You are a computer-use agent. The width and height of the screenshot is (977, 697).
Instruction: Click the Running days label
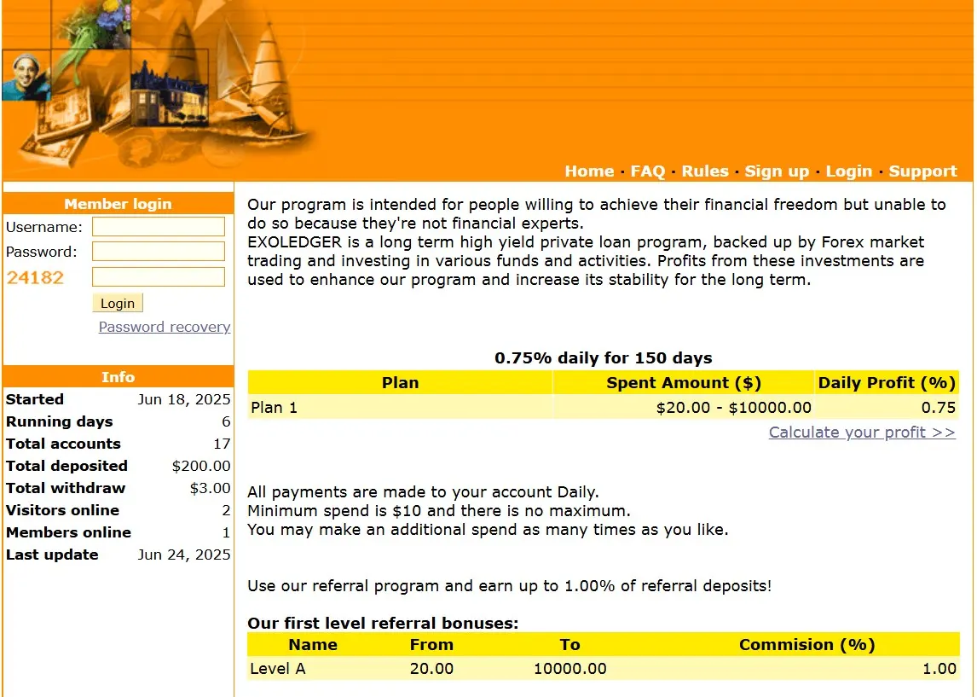pyautogui.click(x=59, y=422)
